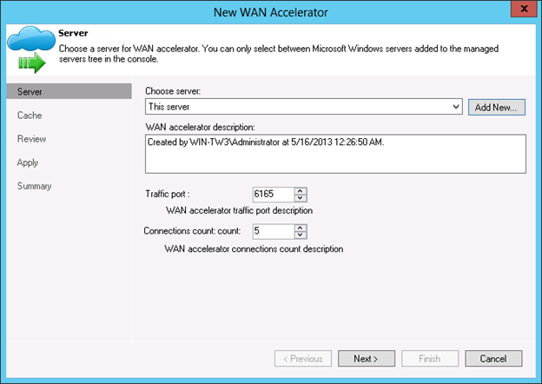Image resolution: width=542 pixels, height=384 pixels.
Task: Click inside the WAN accelerator description box
Action: coord(335,154)
